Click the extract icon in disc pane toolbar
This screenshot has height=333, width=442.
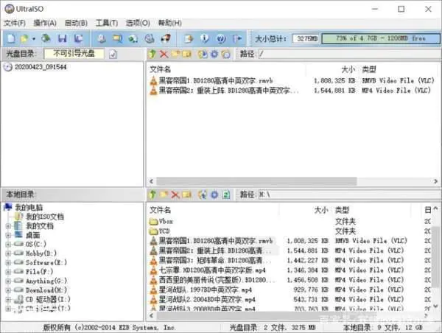(203, 54)
